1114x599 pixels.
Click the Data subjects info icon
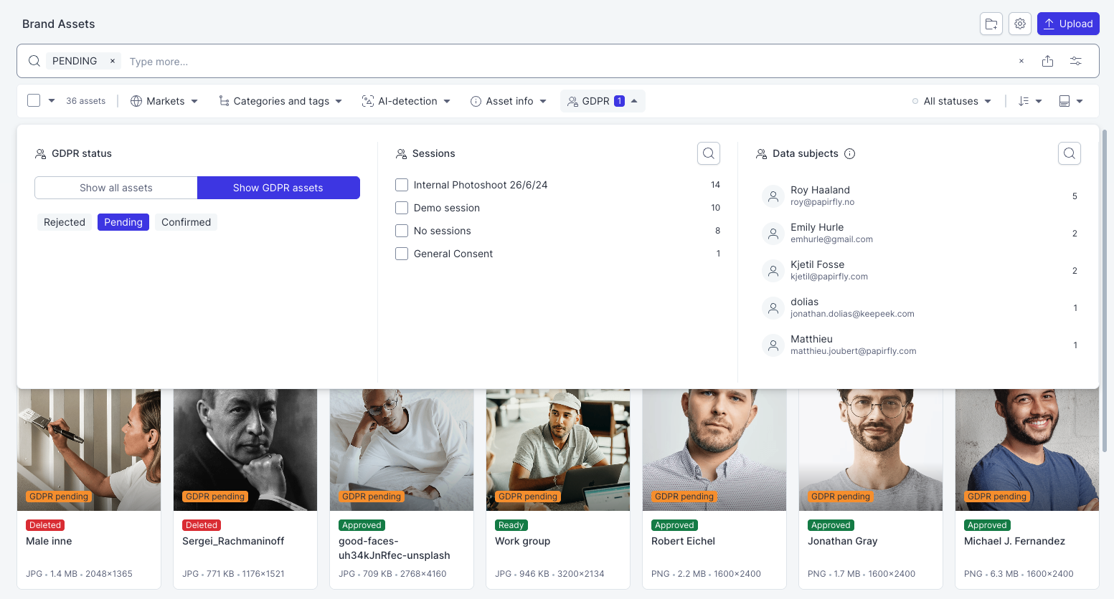point(850,153)
